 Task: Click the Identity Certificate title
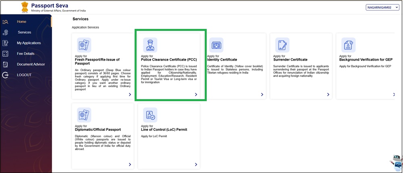click(222, 60)
